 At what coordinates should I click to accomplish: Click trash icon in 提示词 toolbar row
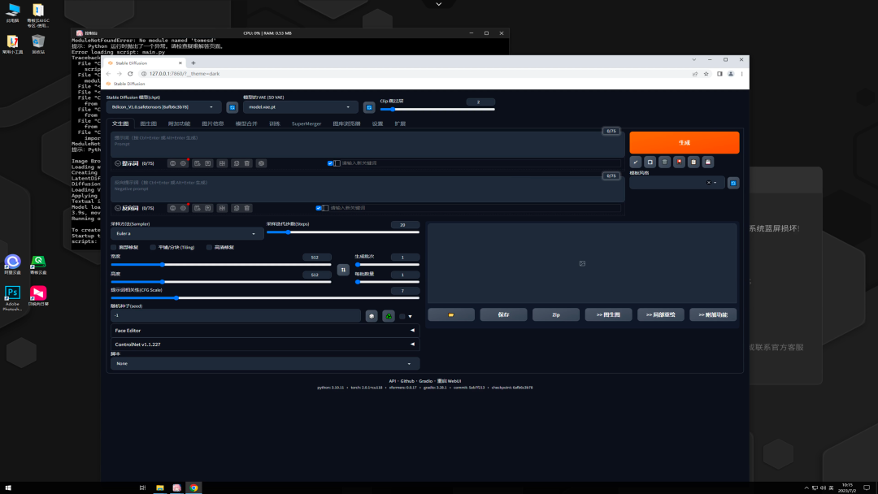pyautogui.click(x=247, y=163)
